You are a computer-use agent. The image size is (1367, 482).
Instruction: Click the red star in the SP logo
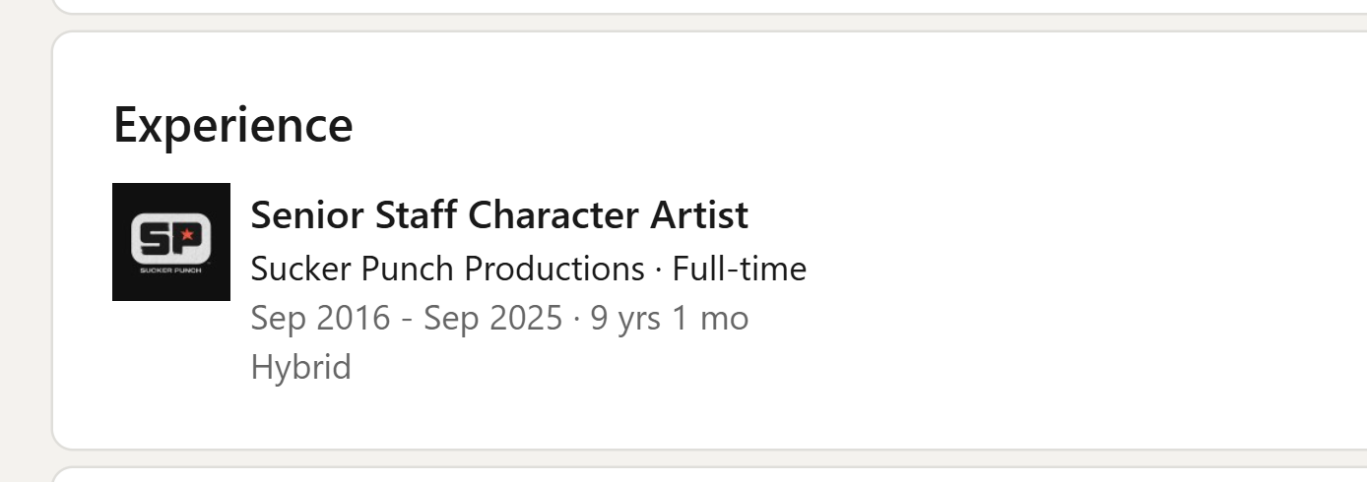point(188,235)
